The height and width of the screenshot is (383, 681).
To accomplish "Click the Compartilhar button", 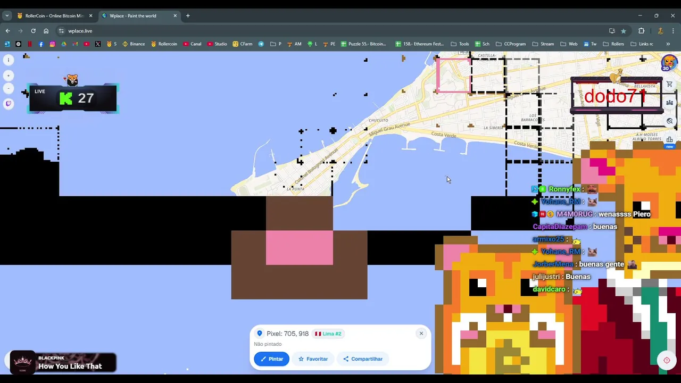I will tap(363, 359).
